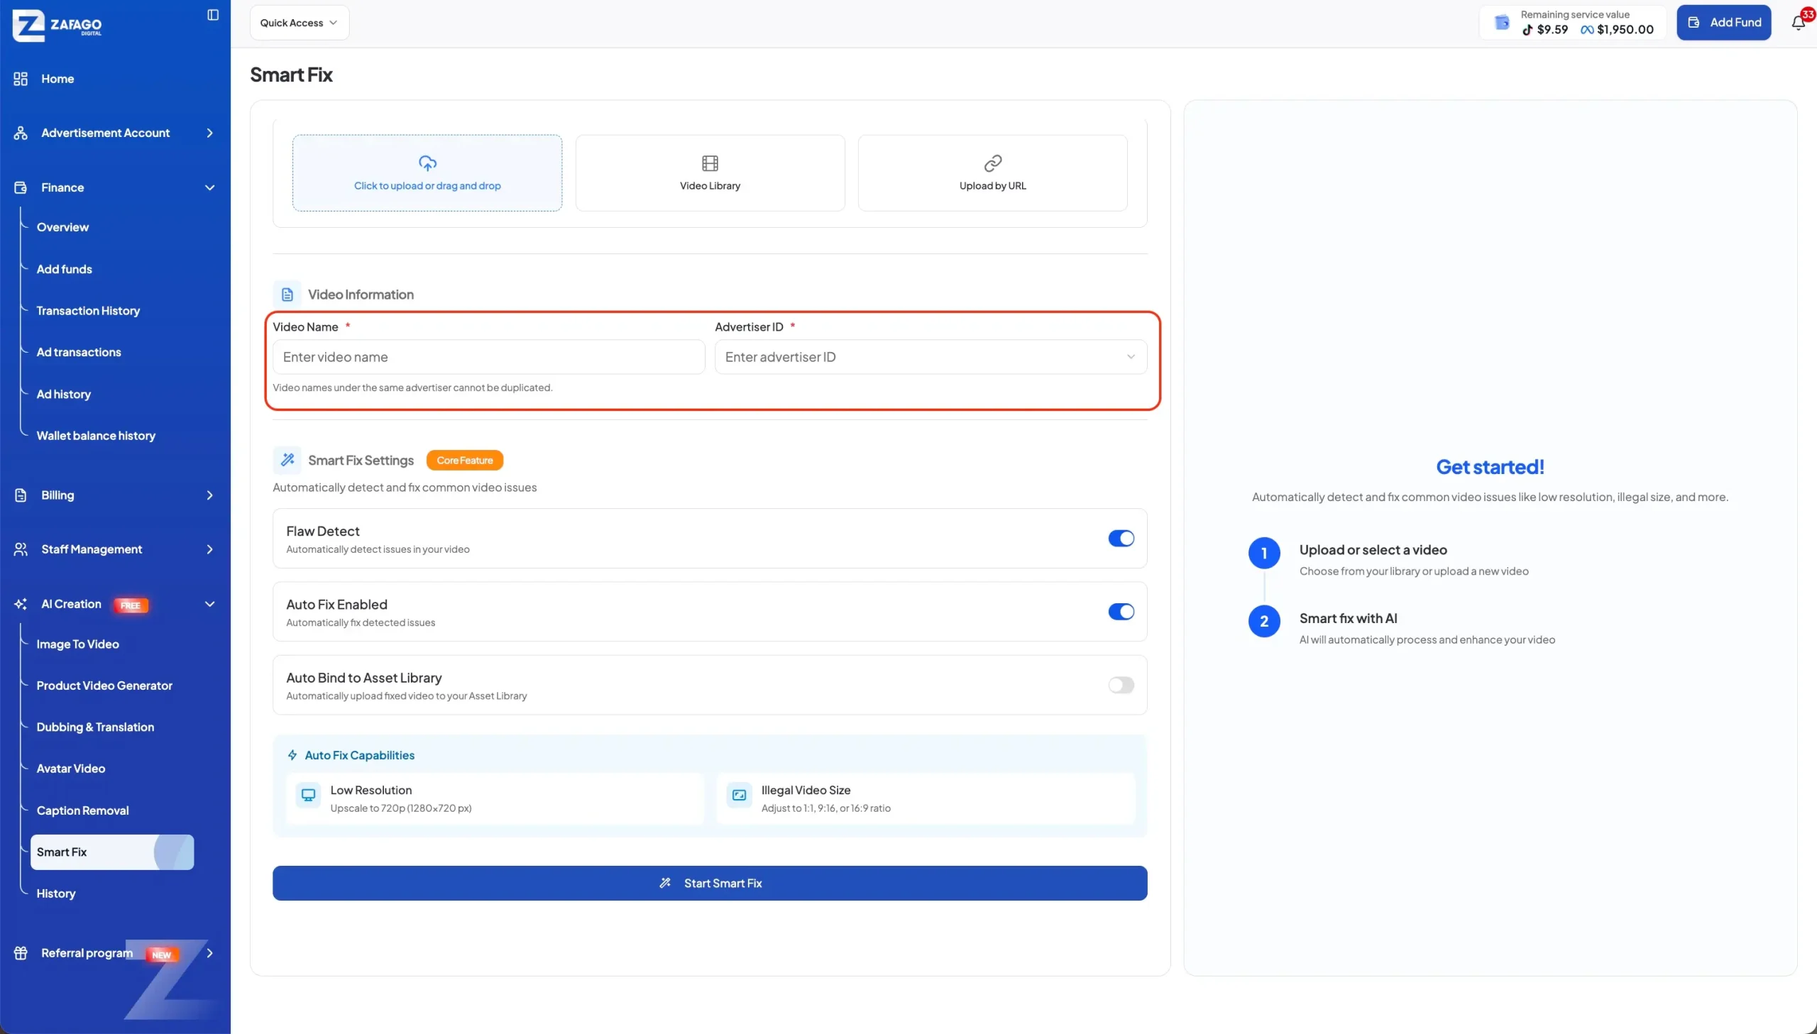
Task: Collapse the AI Creation chevron
Action: [209, 604]
